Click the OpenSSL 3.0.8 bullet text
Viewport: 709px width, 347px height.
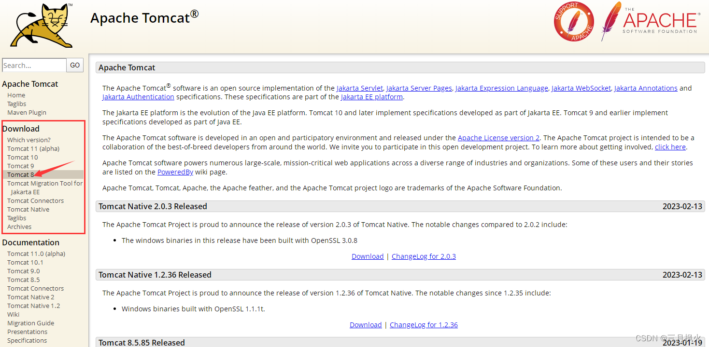[240, 240]
